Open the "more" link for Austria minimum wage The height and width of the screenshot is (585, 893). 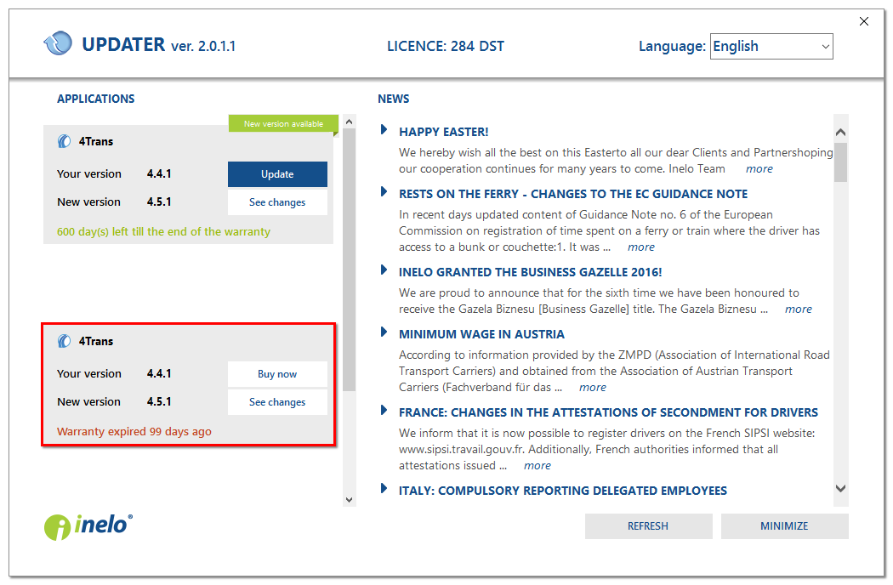pos(592,388)
